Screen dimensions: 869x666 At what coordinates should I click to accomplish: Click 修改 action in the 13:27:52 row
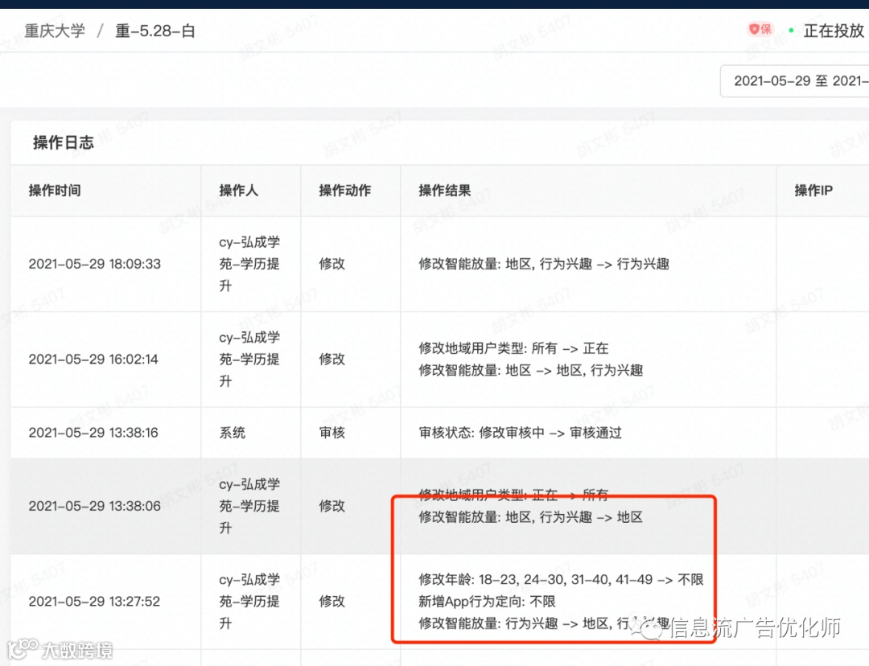click(x=332, y=601)
